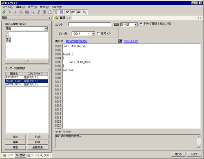
Task: Click the 閉じる button
Action: (178, 154)
